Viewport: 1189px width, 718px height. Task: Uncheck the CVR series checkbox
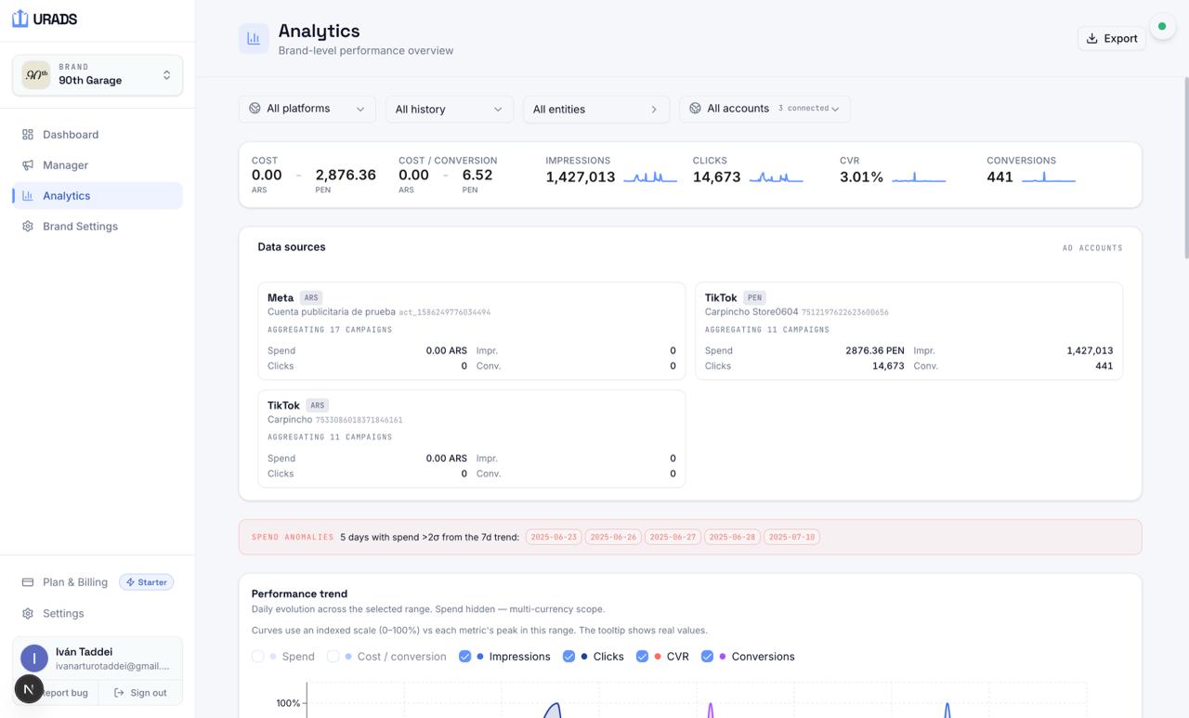[642, 656]
